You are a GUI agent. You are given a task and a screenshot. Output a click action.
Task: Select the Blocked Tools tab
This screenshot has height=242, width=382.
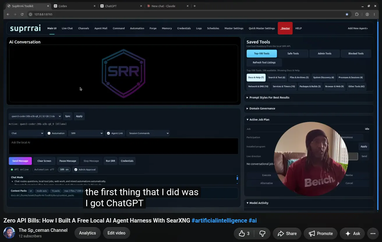356,54
